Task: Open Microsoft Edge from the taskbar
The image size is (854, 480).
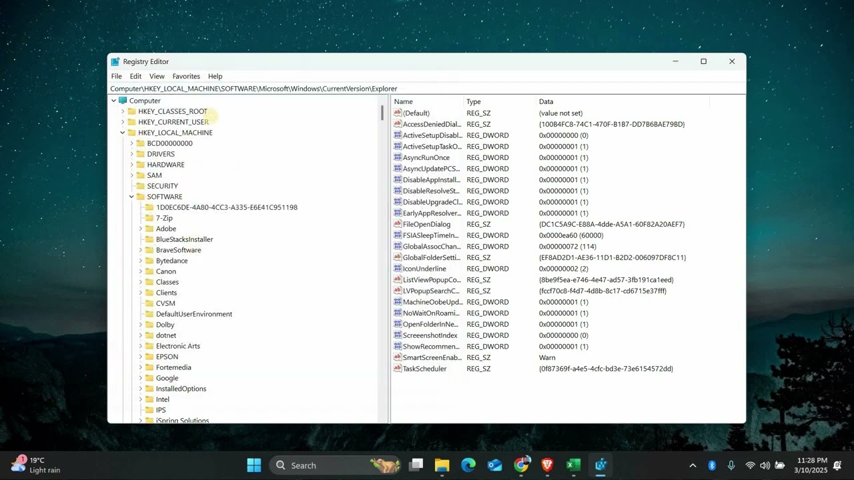Action: (468, 465)
